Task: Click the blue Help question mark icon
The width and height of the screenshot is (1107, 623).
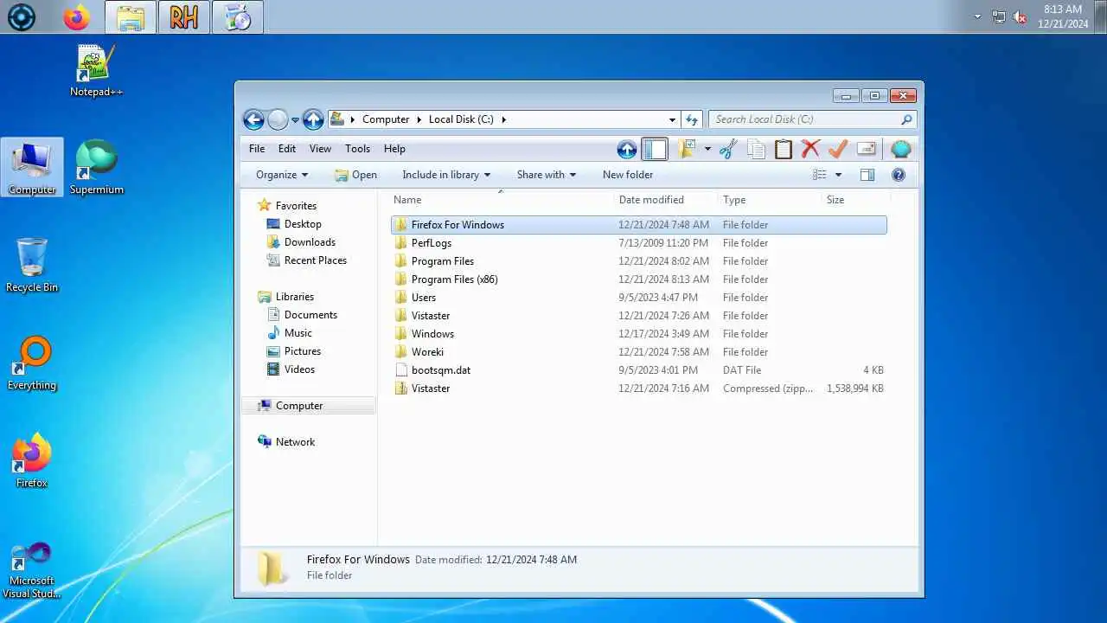Action: pyautogui.click(x=899, y=175)
